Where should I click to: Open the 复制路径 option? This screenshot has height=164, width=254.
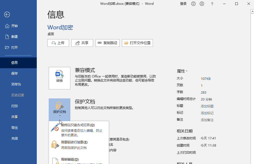(107, 43)
